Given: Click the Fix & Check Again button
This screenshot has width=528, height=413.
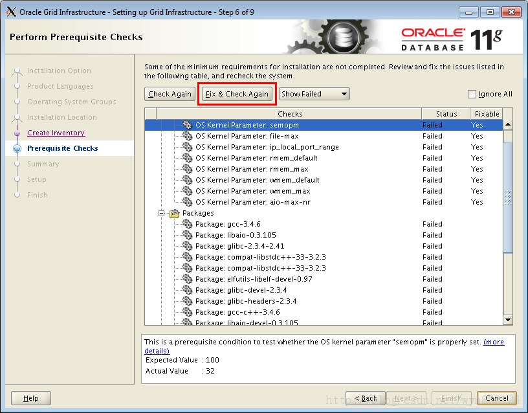Looking at the screenshot, I should point(236,93).
